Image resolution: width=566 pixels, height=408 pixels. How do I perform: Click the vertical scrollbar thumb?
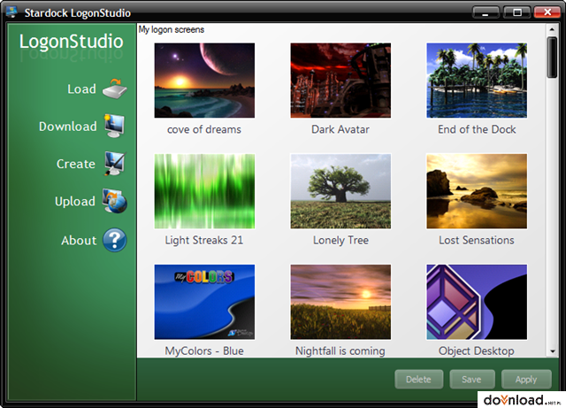pos(552,58)
